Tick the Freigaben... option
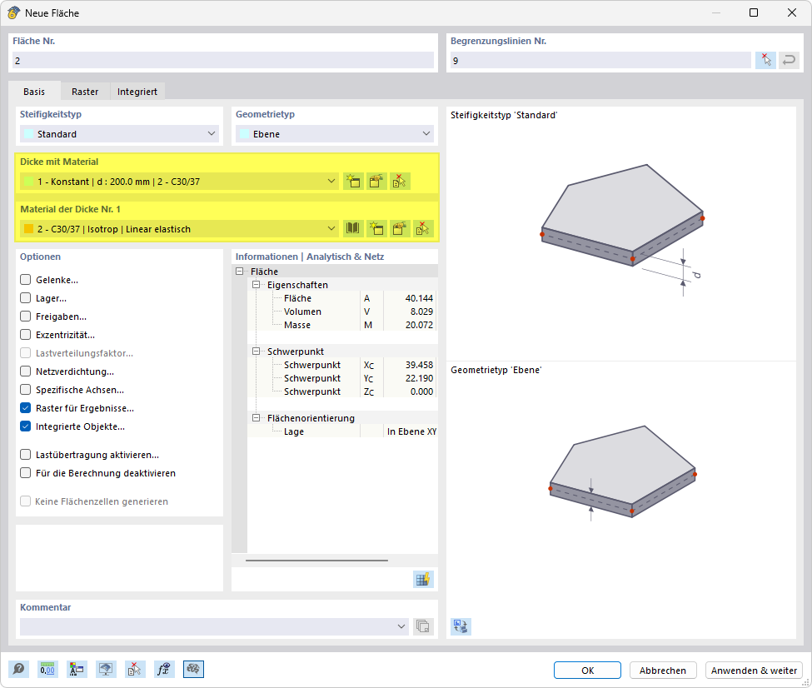The width and height of the screenshot is (812, 688). (x=25, y=317)
